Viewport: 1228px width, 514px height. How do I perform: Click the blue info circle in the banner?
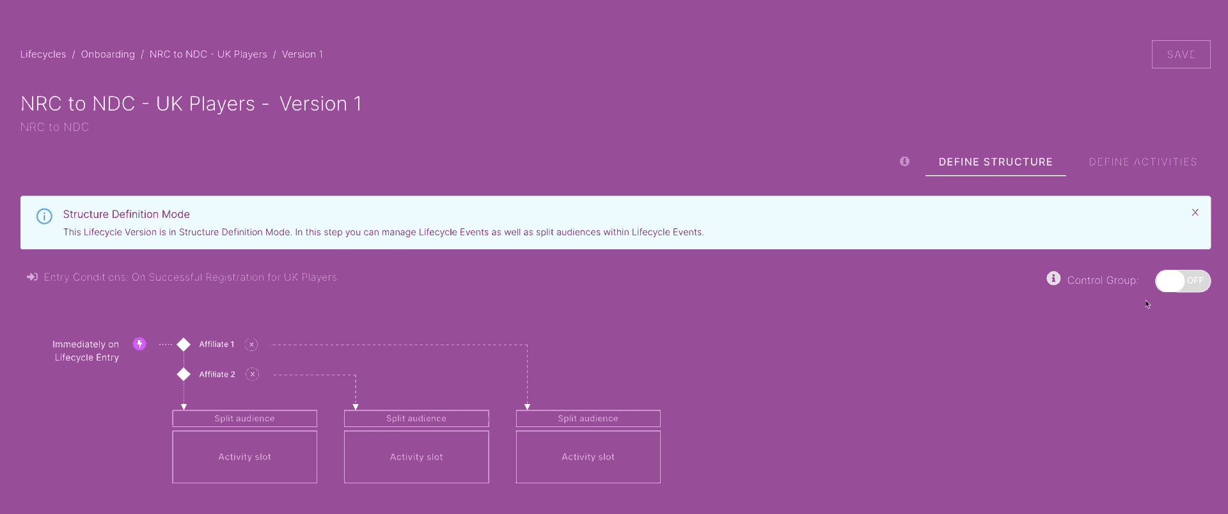[44, 216]
